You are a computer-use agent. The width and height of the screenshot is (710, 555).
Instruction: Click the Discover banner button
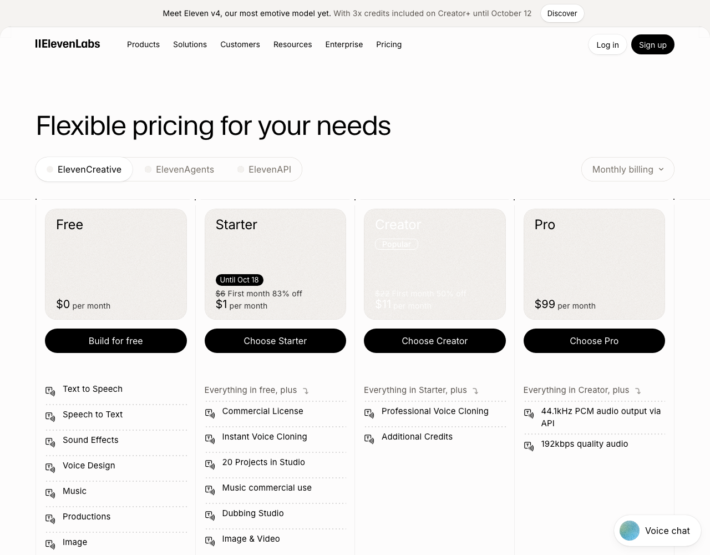tap(562, 13)
